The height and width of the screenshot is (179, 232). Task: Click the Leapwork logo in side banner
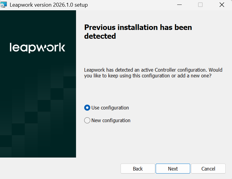tap(38, 47)
